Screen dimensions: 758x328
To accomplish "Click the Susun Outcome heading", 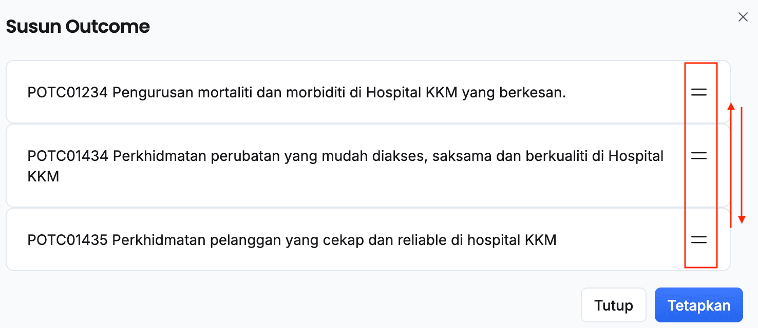I will tap(78, 27).
